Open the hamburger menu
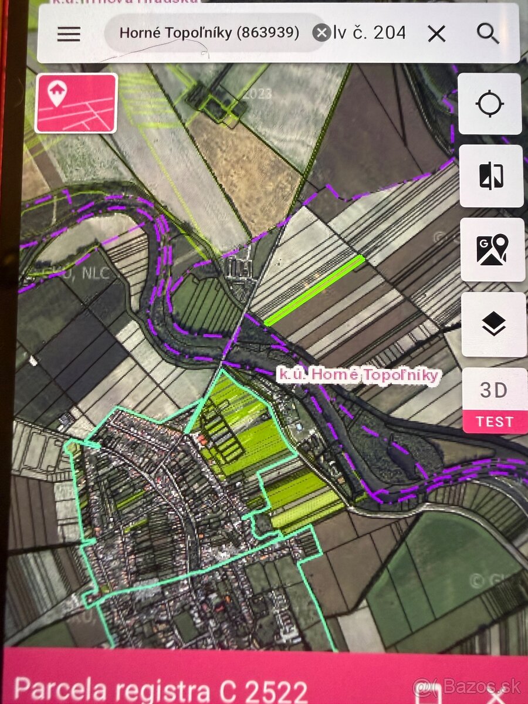This screenshot has height=704, width=528. click(69, 34)
